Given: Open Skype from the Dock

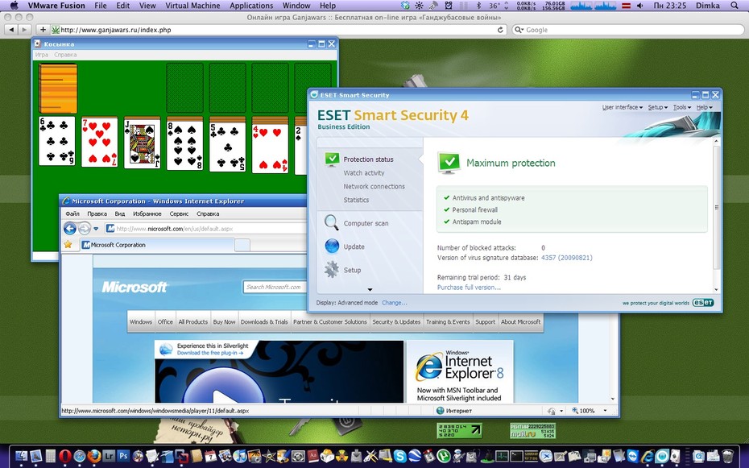Looking at the screenshot, I should click(x=399, y=456).
